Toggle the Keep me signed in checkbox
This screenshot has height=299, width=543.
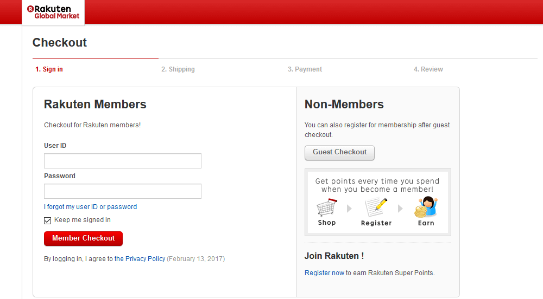click(47, 220)
